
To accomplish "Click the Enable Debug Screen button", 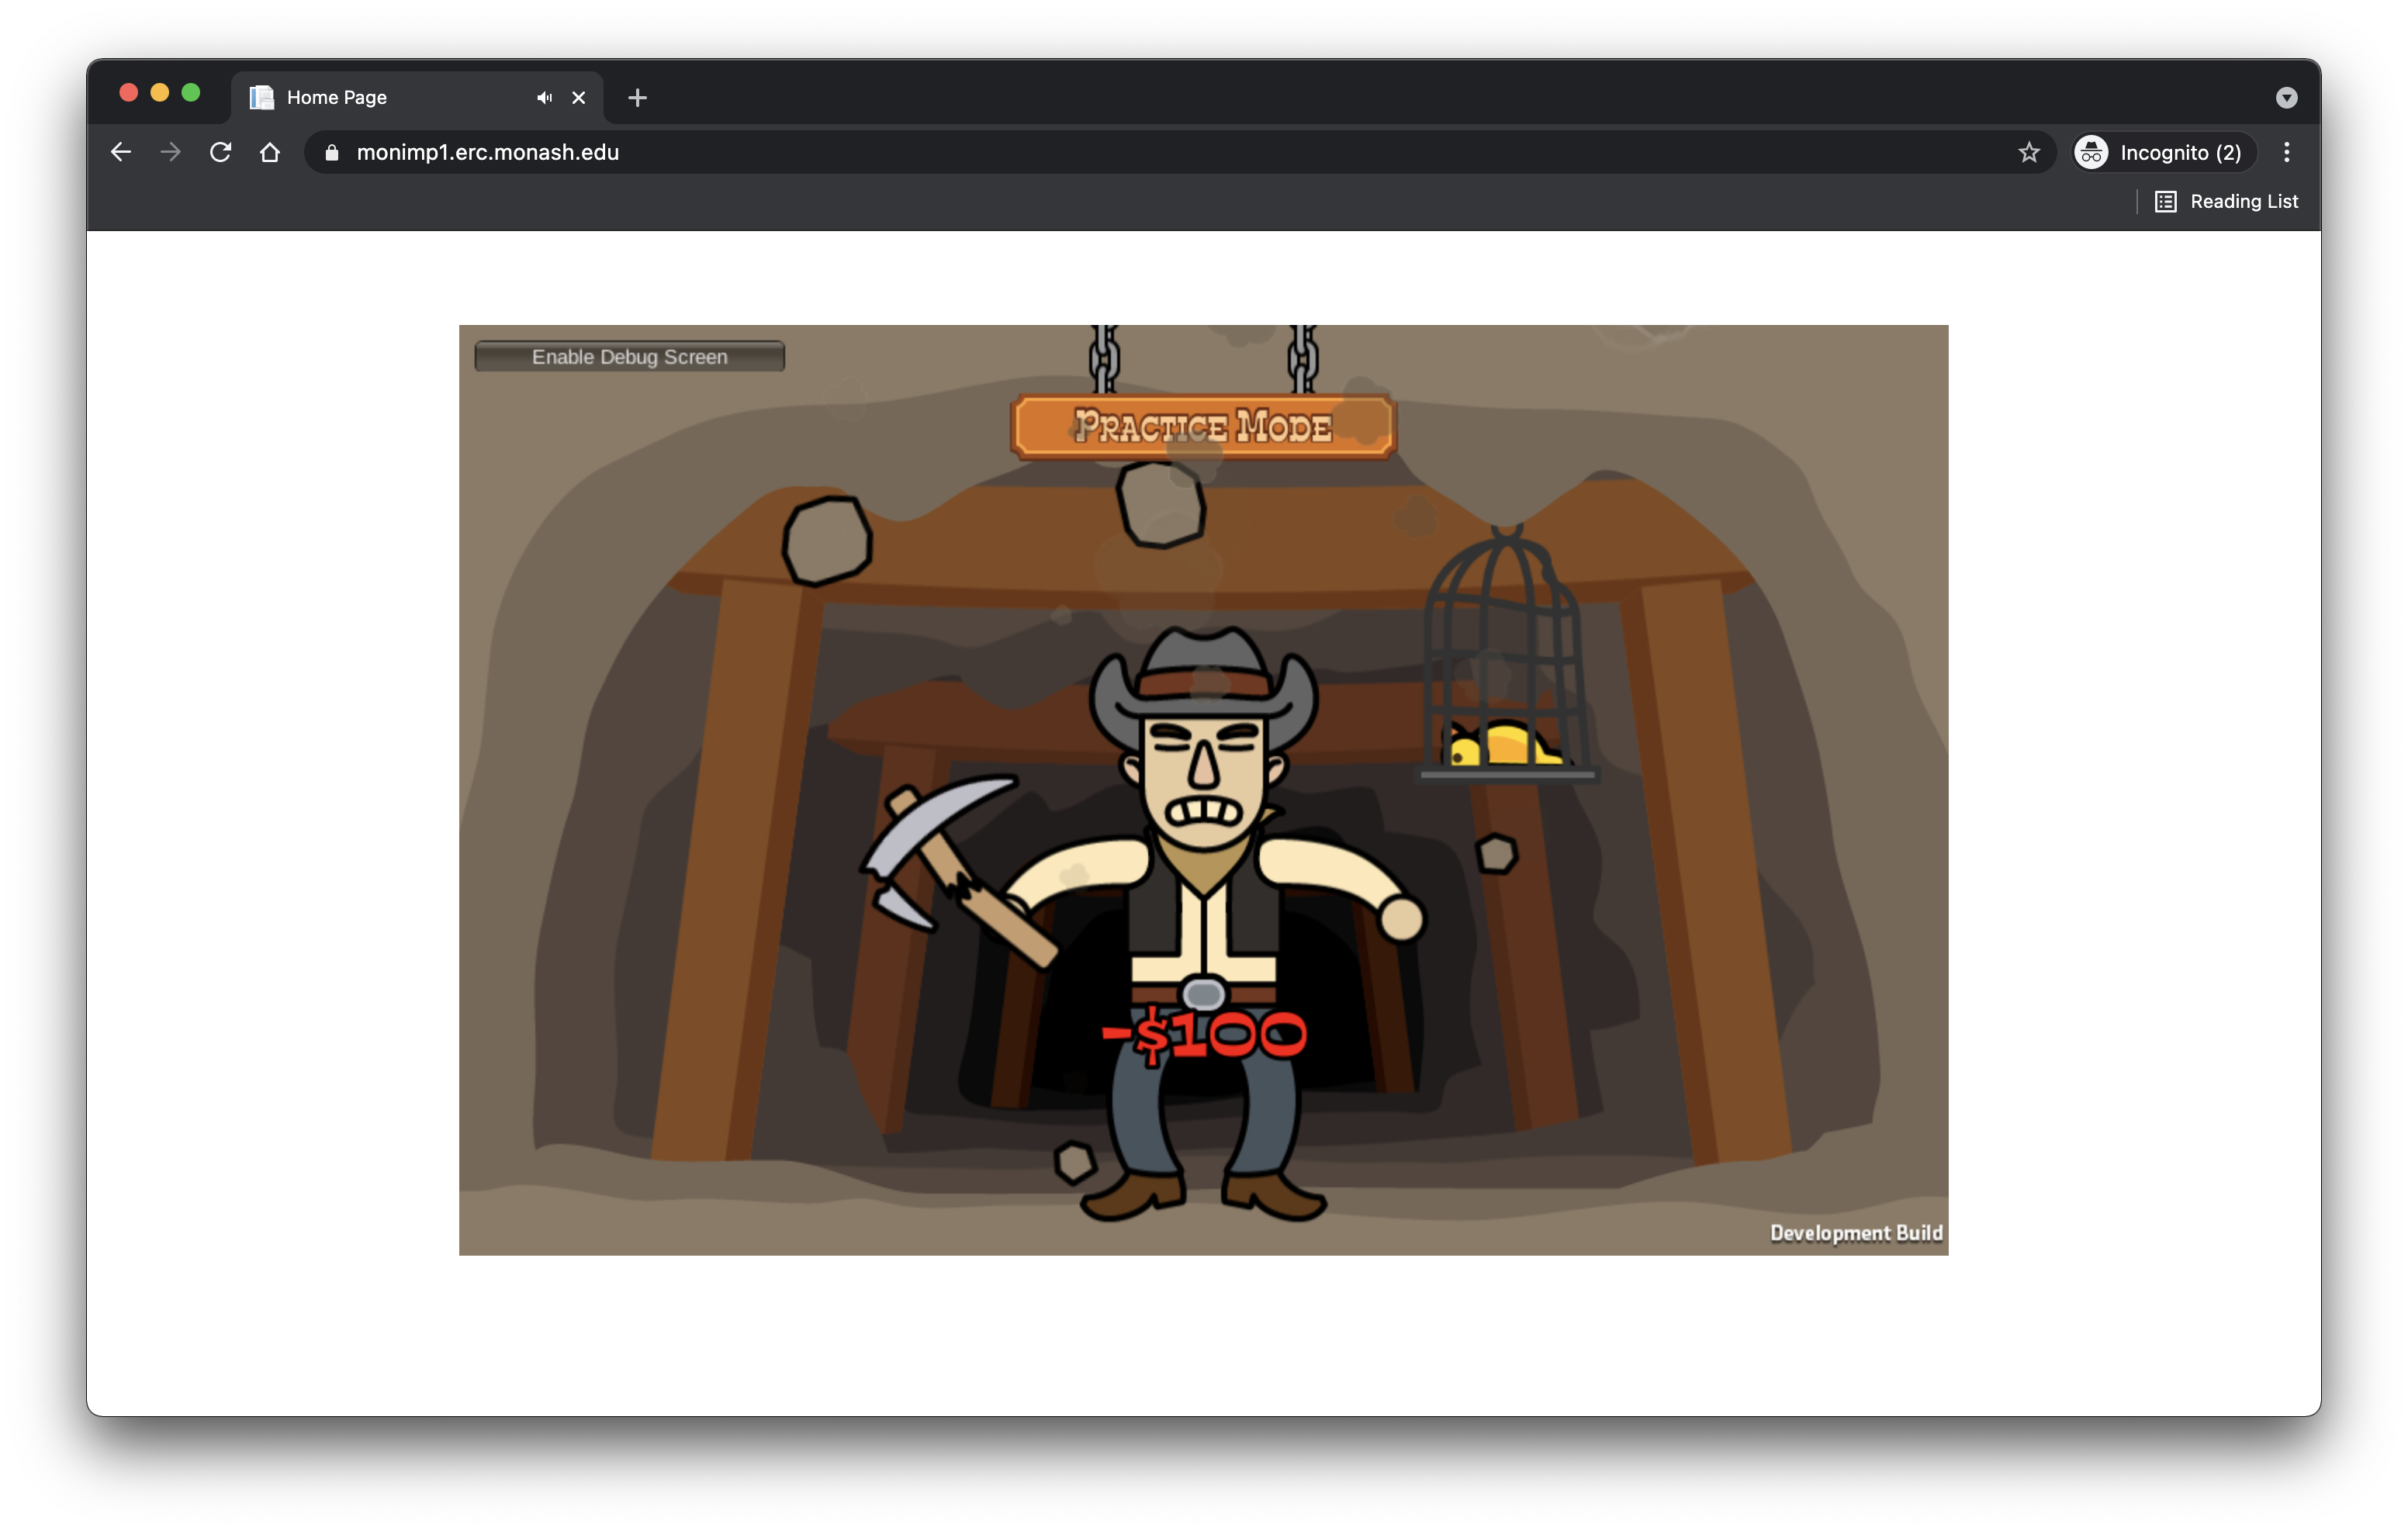I will click(x=629, y=357).
